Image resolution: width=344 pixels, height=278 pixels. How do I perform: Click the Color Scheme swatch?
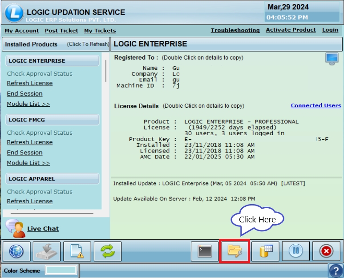(x=61, y=270)
